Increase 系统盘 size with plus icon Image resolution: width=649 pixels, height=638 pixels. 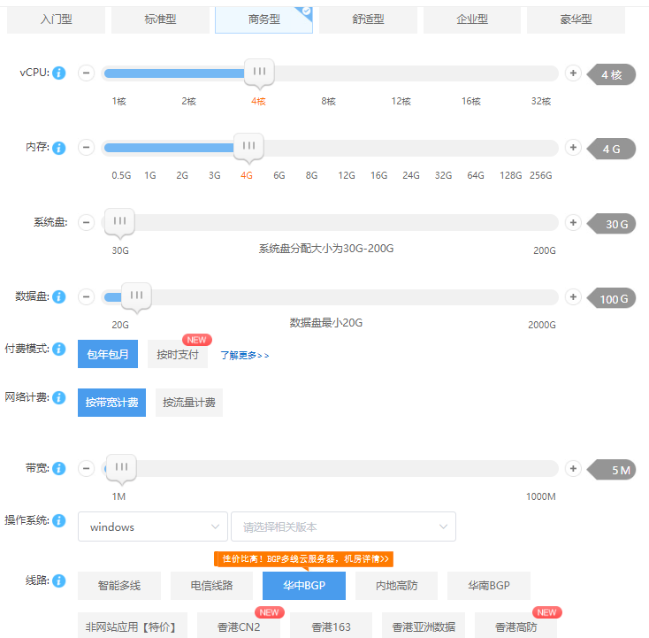[x=573, y=223]
